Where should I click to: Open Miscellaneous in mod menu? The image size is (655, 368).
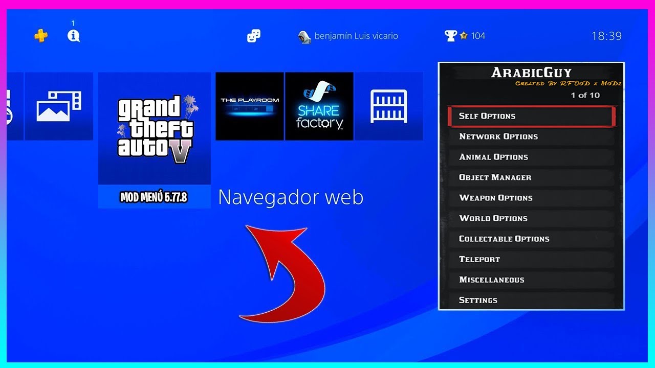[x=531, y=280]
